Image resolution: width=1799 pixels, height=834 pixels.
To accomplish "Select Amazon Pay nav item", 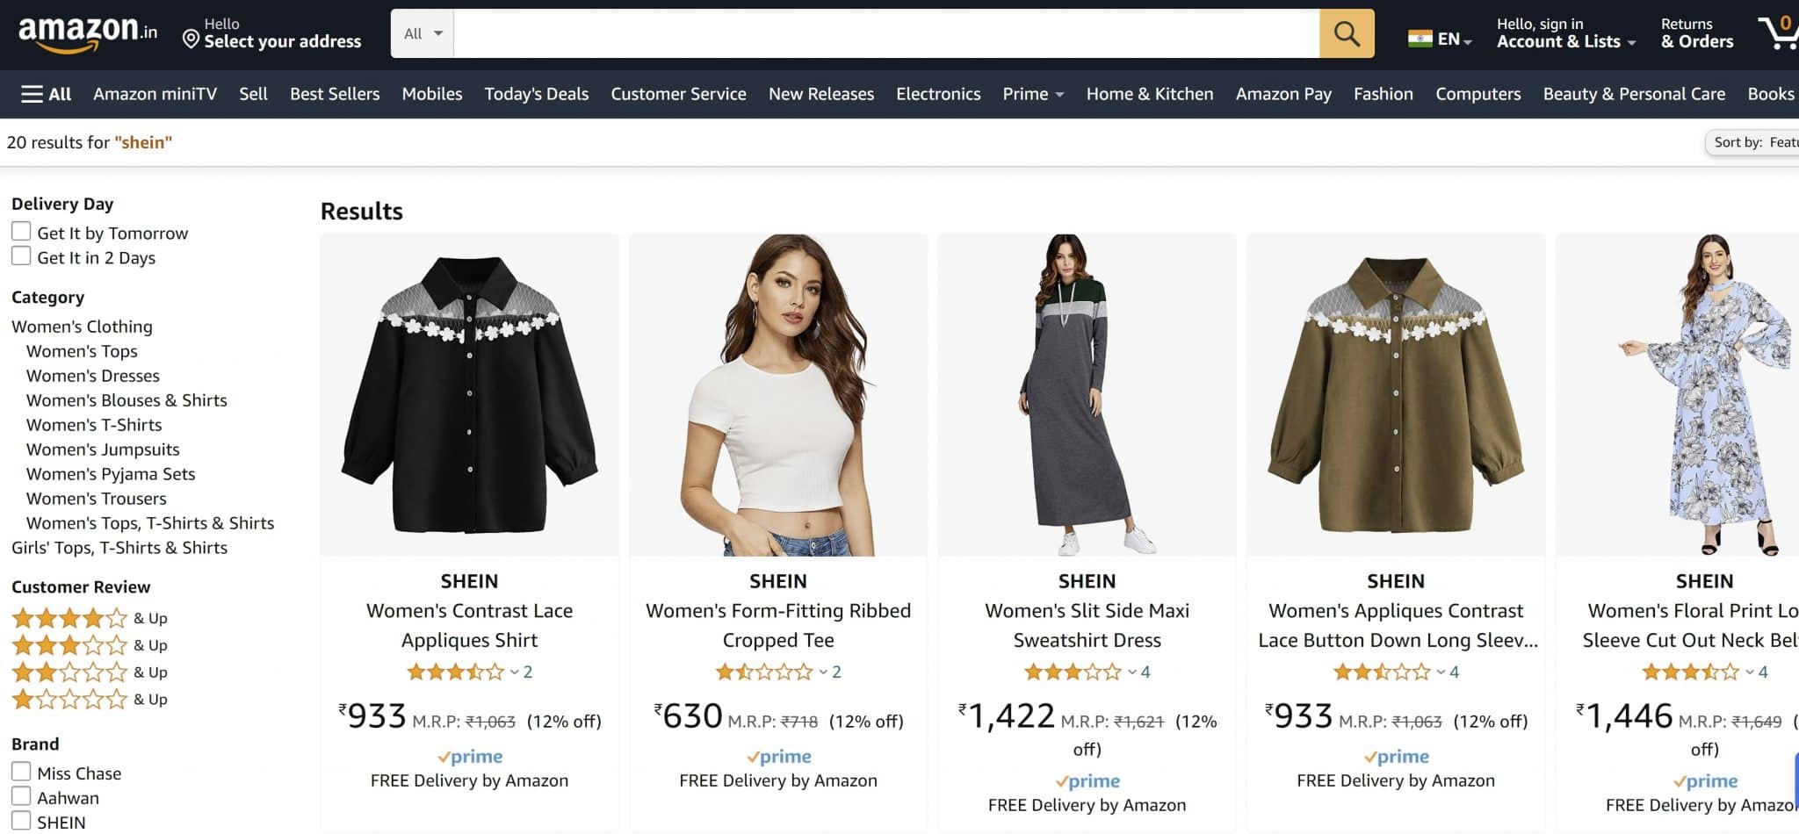I will pyautogui.click(x=1283, y=94).
